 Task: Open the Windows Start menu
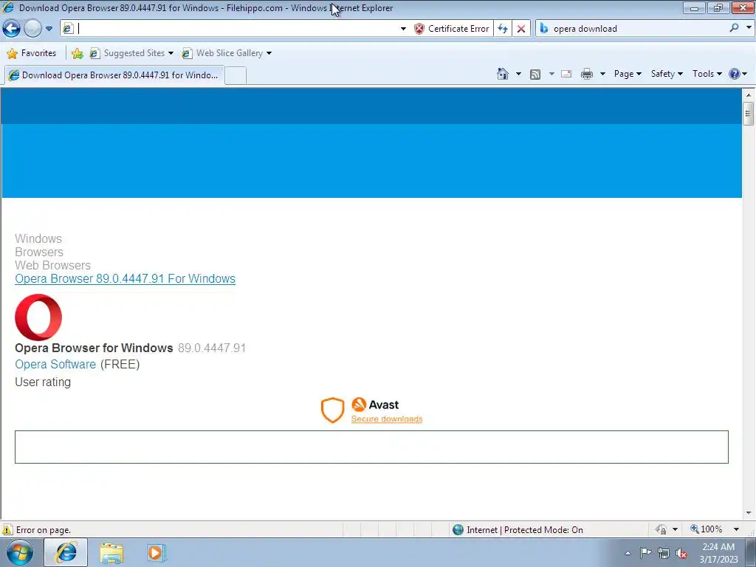tap(19, 552)
